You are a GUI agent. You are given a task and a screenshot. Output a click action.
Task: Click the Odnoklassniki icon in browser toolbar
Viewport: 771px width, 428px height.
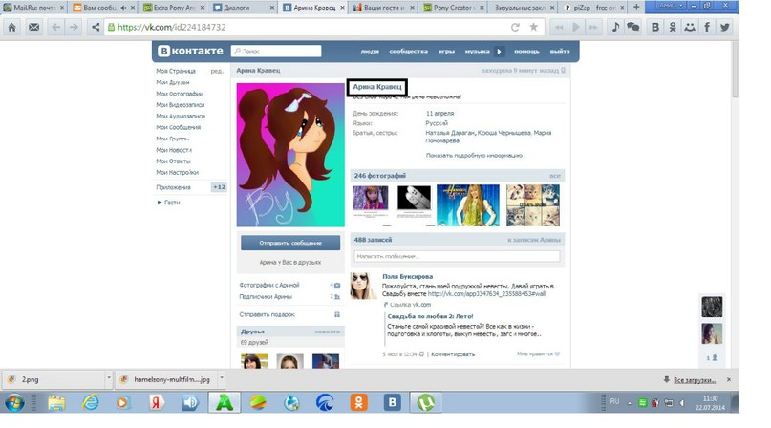coord(673,28)
